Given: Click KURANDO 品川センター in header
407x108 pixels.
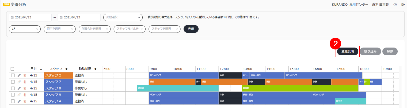Looking at the screenshot, I should (350, 5).
